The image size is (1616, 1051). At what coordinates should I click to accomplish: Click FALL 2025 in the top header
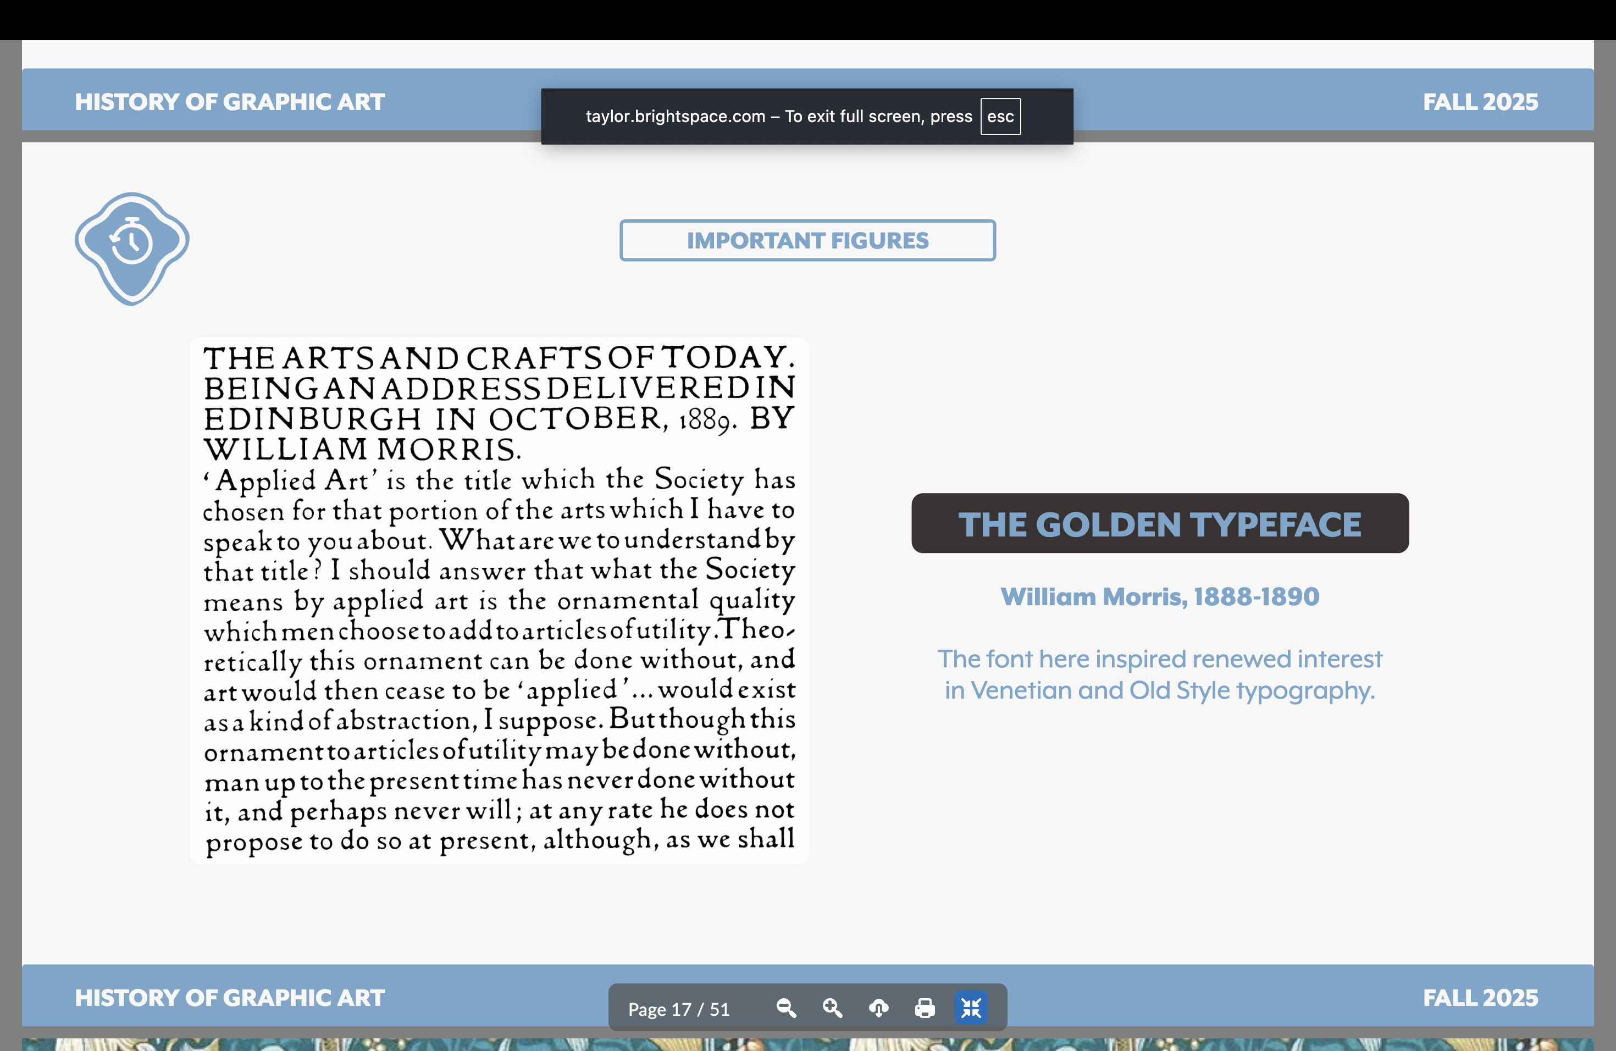click(x=1480, y=102)
